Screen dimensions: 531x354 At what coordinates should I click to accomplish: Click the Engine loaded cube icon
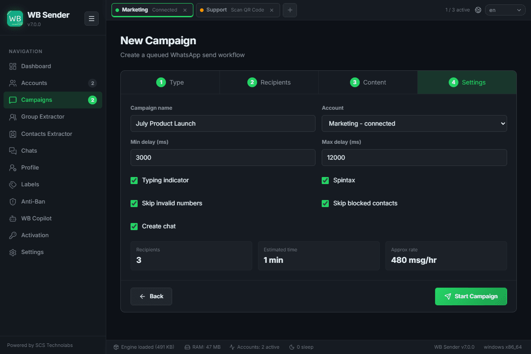[116, 347]
